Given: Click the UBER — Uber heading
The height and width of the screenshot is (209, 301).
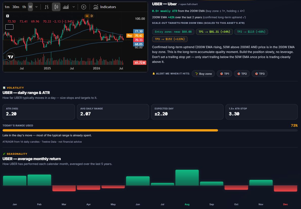Looking at the screenshot, I should 164,4.
